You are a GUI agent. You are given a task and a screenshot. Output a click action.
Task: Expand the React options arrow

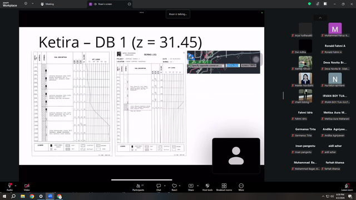[180, 186]
